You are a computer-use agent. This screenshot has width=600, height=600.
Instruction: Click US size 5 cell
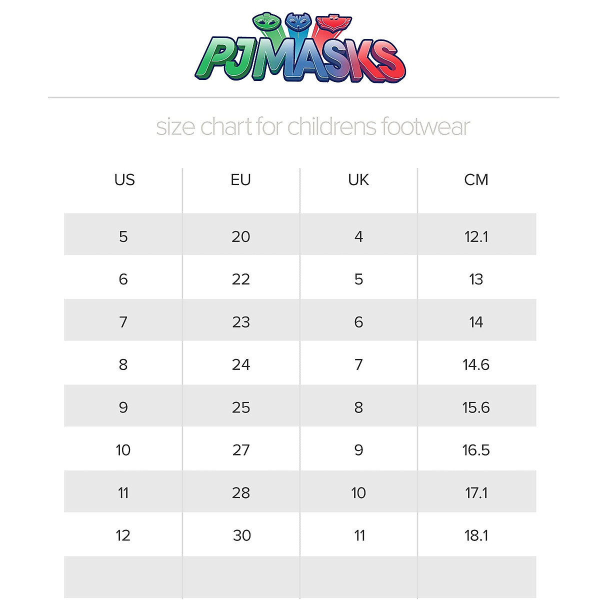click(x=123, y=236)
